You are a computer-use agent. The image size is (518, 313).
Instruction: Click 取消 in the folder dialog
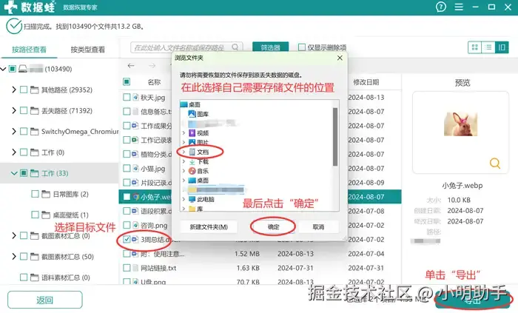point(318,227)
